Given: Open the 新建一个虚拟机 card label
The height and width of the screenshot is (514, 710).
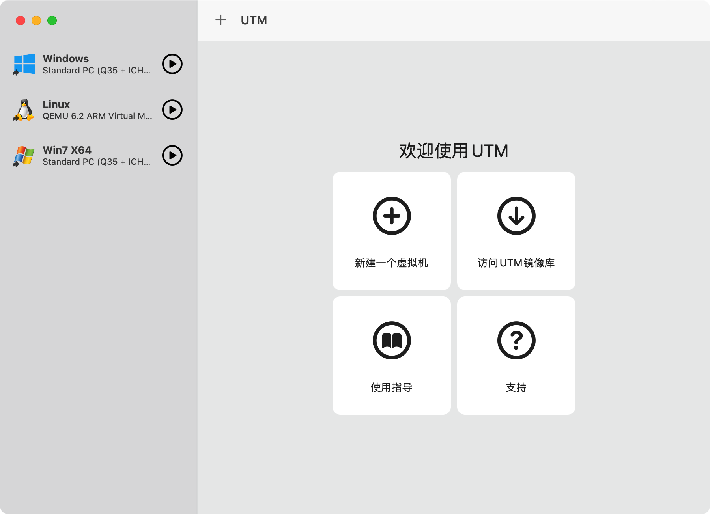Looking at the screenshot, I should tap(391, 263).
